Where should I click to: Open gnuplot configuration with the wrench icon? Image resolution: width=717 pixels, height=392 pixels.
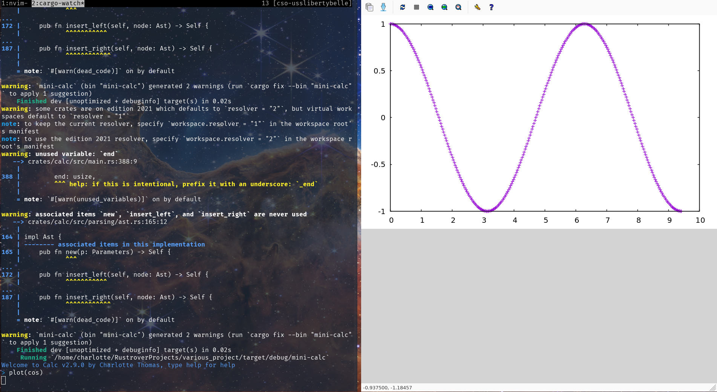point(477,7)
